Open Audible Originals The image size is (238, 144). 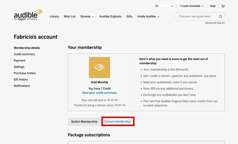click(x=110, y=17)
